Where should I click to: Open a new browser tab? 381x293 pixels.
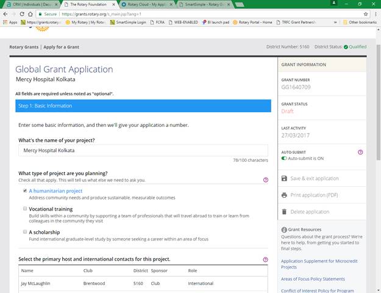point(240,4)
